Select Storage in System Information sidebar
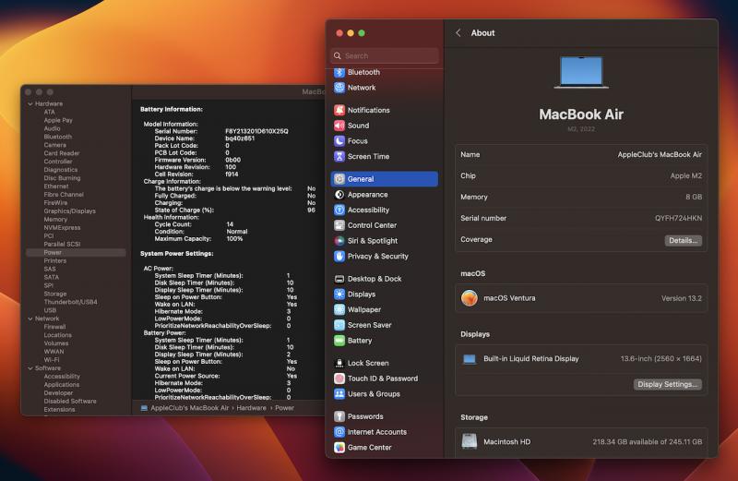 [x=55, y=294]
